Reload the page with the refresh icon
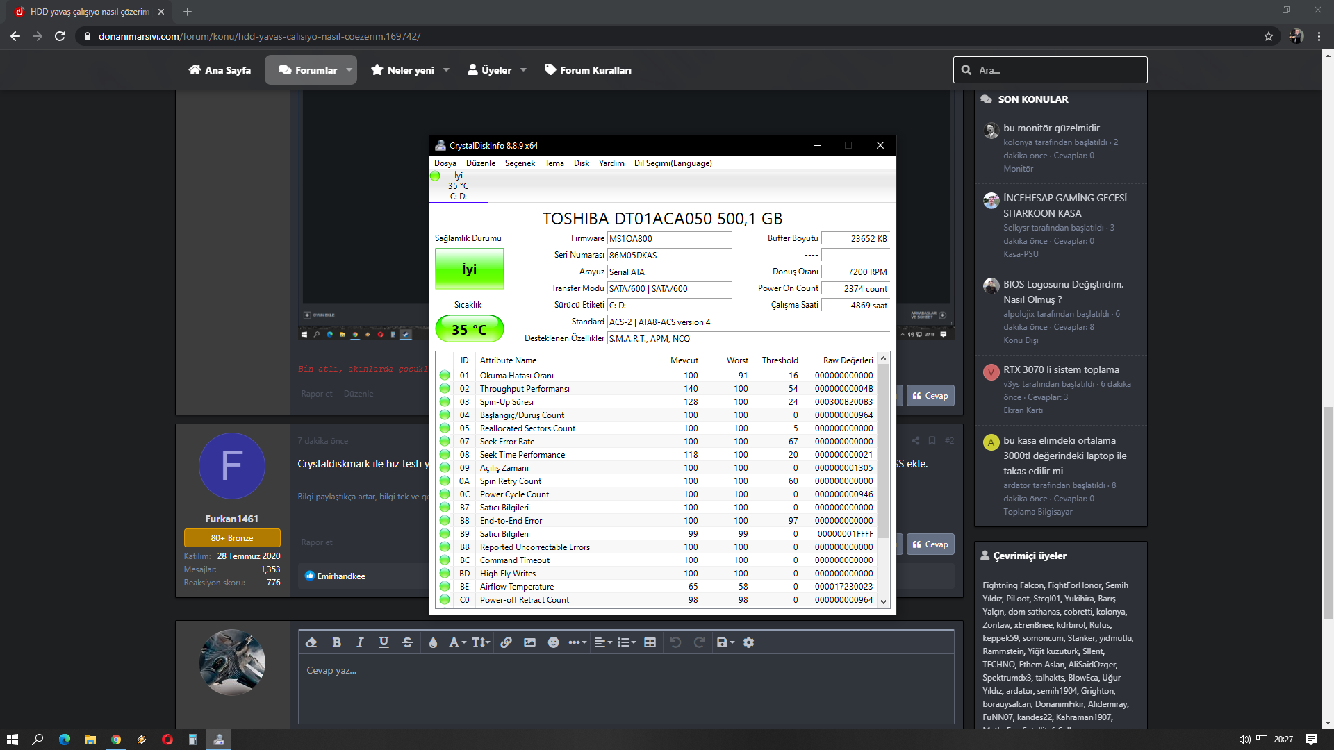The width and height of the screenshot is (1334, 750). pyautogui.click(x=60, y=36)
